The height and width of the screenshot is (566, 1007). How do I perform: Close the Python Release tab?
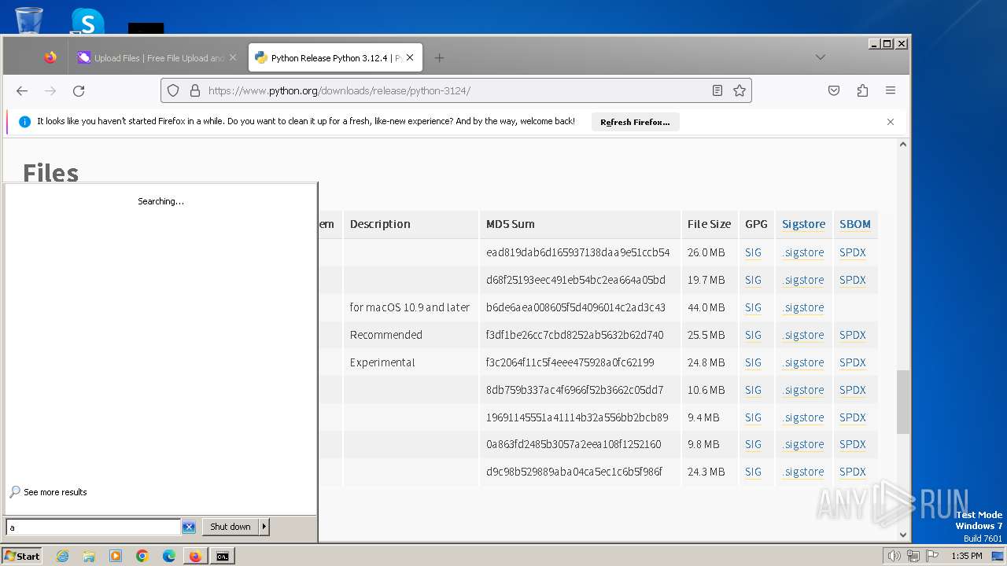(x=410, y=57)
